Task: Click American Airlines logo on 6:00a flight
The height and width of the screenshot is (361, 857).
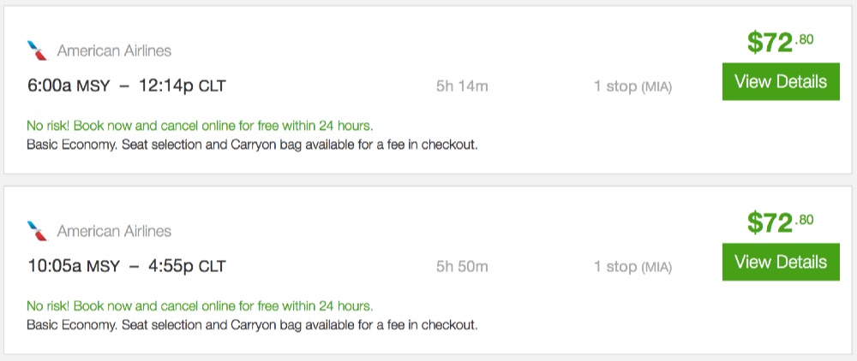Action: pyautogui.click(x=38, y=50)
